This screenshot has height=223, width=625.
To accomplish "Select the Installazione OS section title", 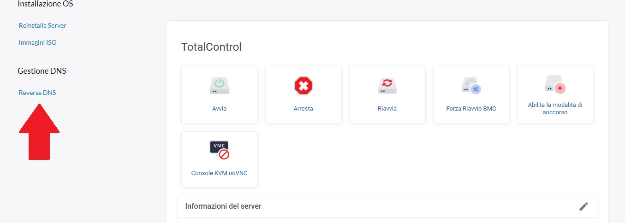I will click(x=45, y=4).
